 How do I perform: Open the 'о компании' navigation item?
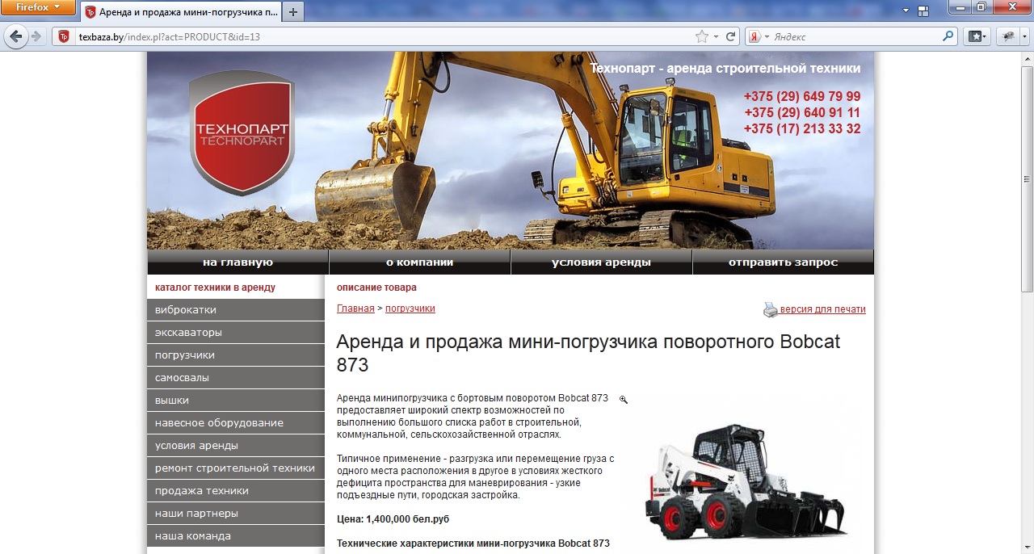pos(419,262)
